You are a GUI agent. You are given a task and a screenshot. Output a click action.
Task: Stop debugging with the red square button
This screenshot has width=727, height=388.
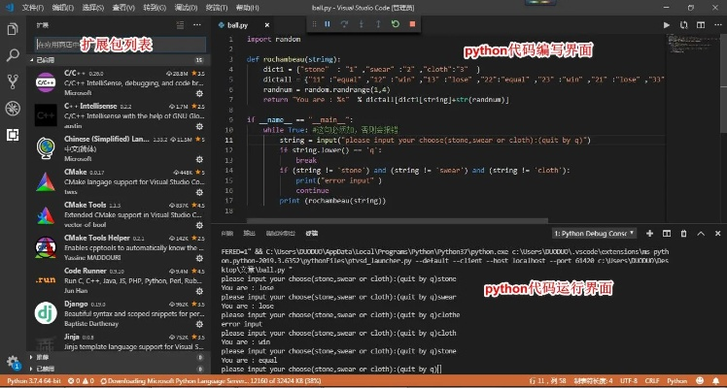pyautogui.click(x=412, y=24)
